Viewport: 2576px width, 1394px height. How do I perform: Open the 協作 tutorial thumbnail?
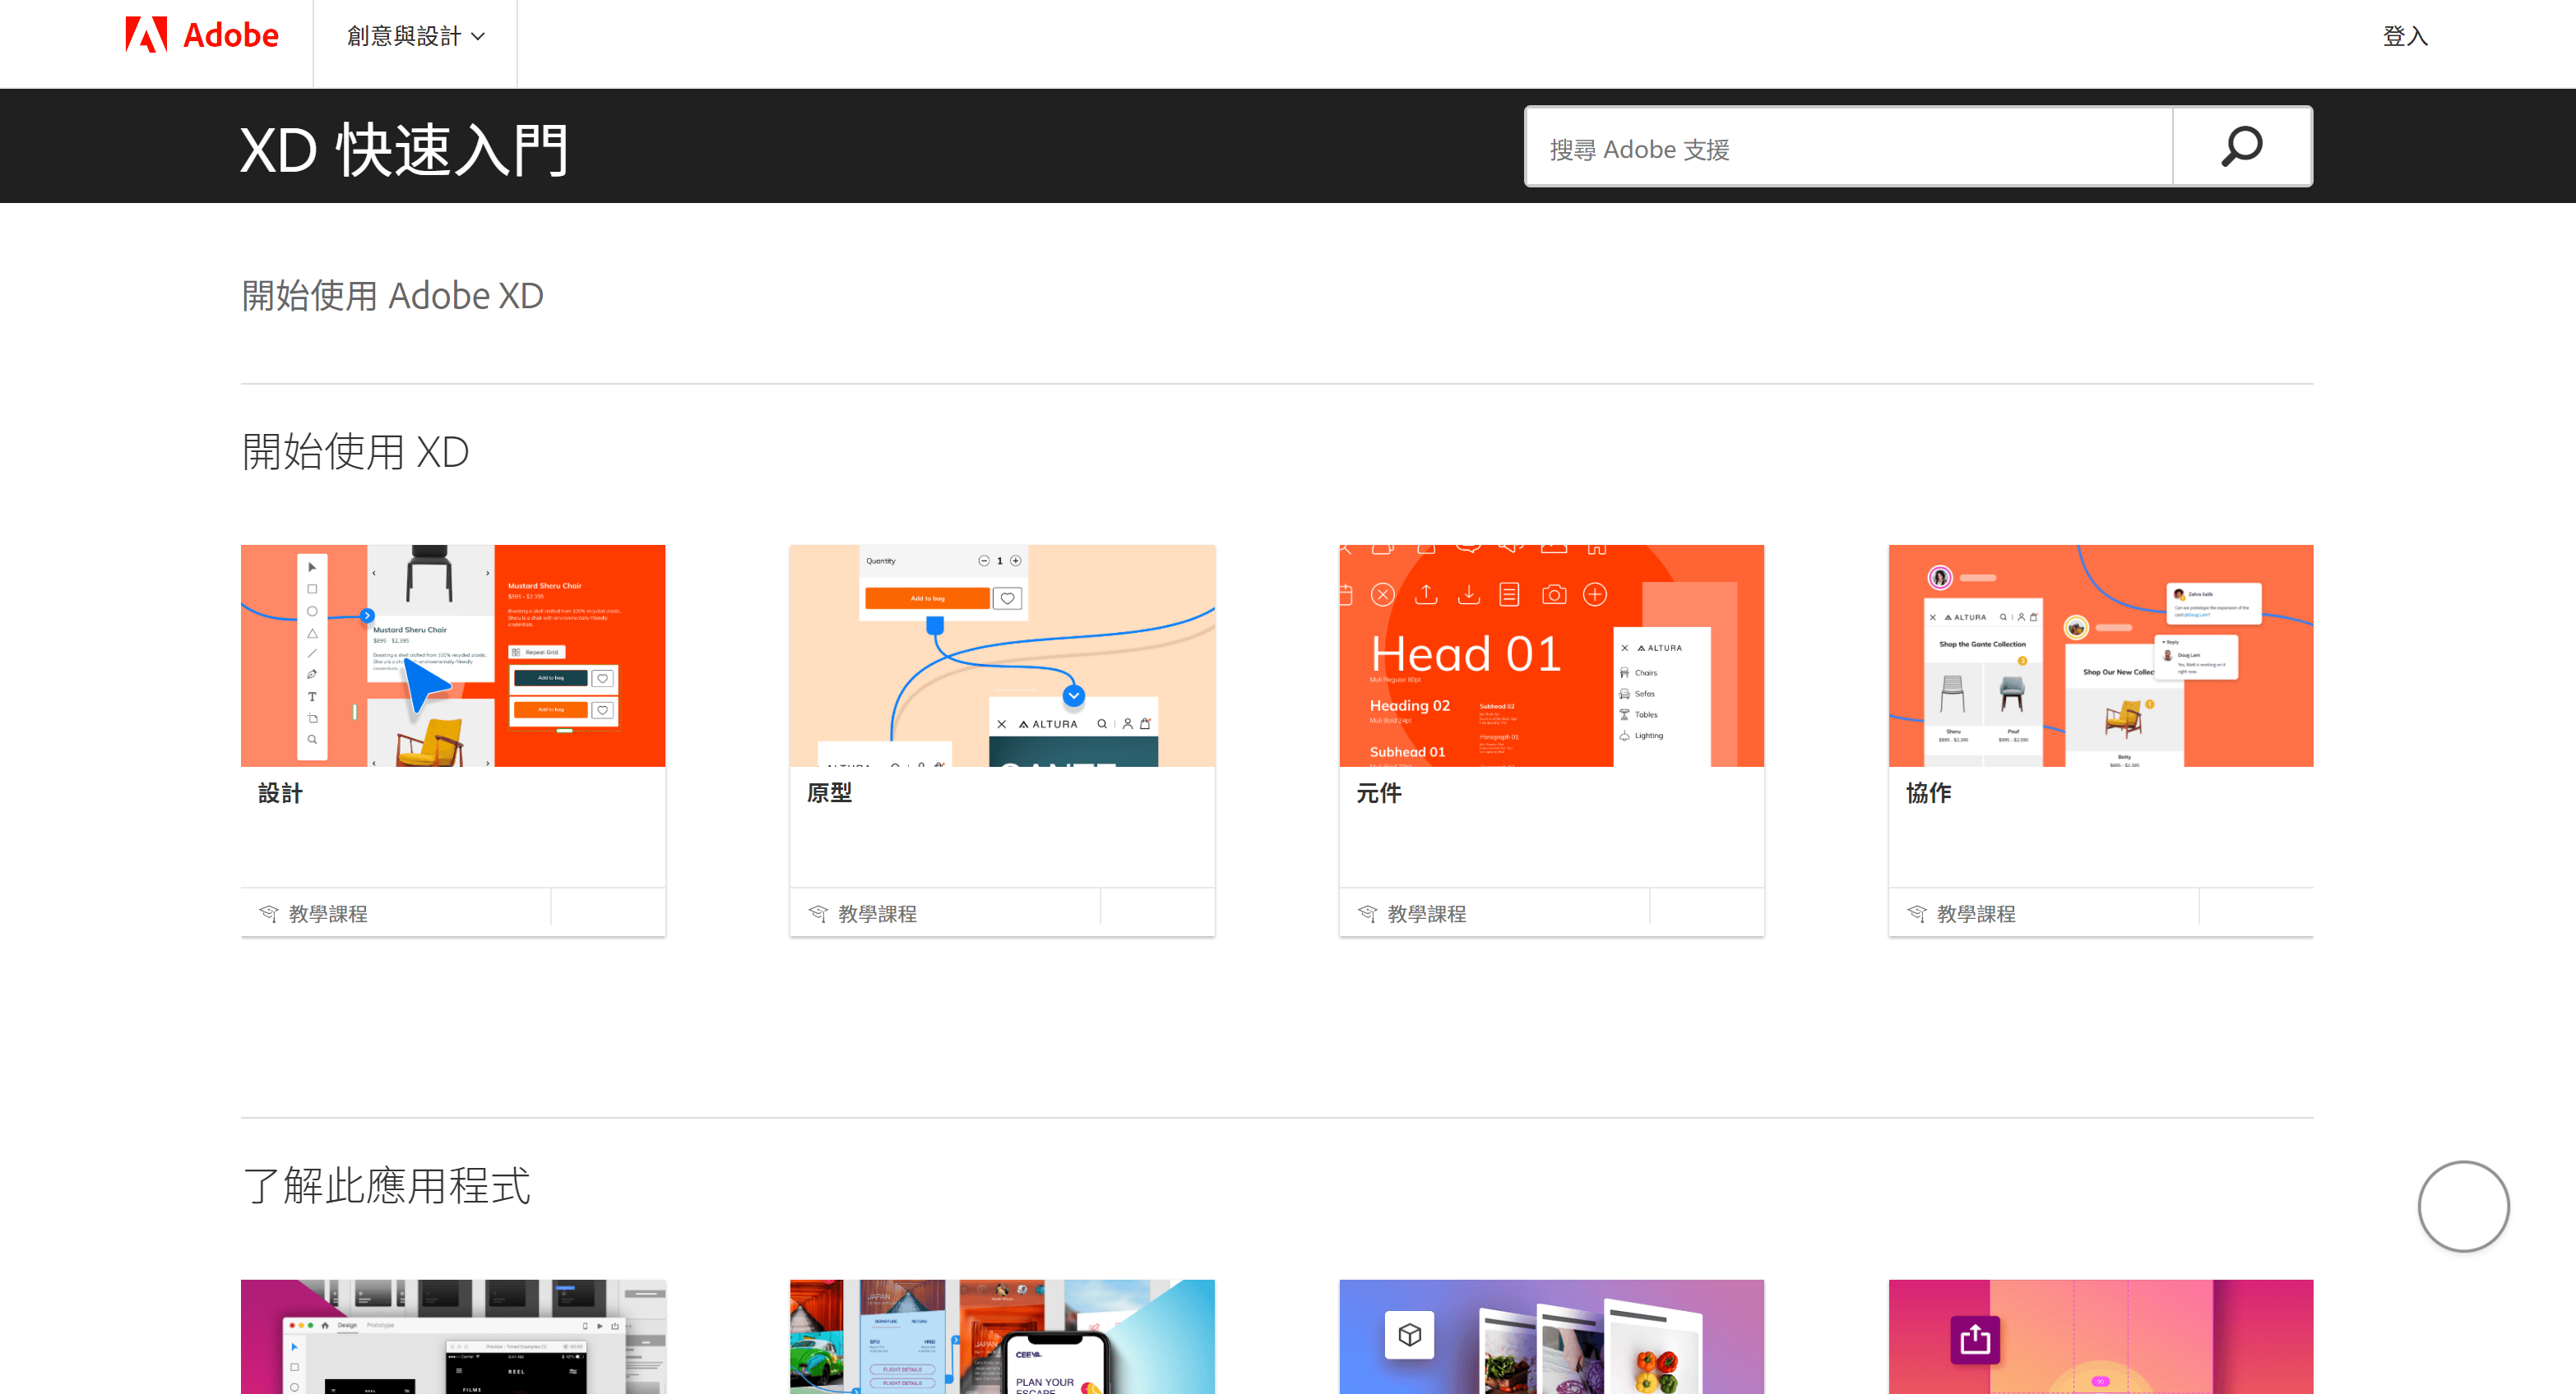tap(2100, 656)
